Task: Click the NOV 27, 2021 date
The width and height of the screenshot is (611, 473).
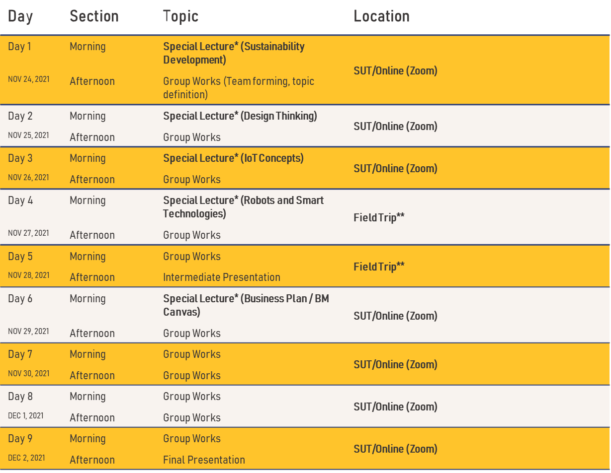Action: [28, 233]
